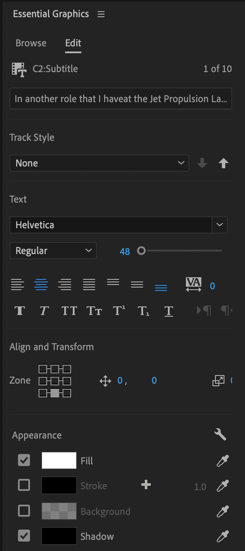Open Regular font style dropdown
The width and height of the screenshot is (245, 551).
tap(53, 251)
